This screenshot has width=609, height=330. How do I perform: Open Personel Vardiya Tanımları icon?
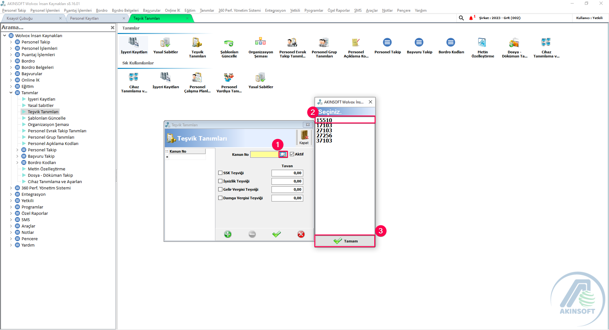click(229, 82)
